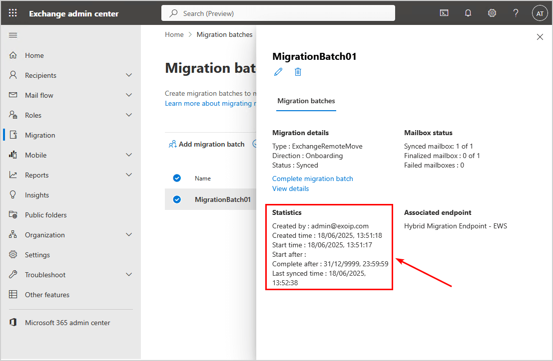553x361 pixels.
Task: Collapse the navigation hamburger menu
Action: click(13, 35)
